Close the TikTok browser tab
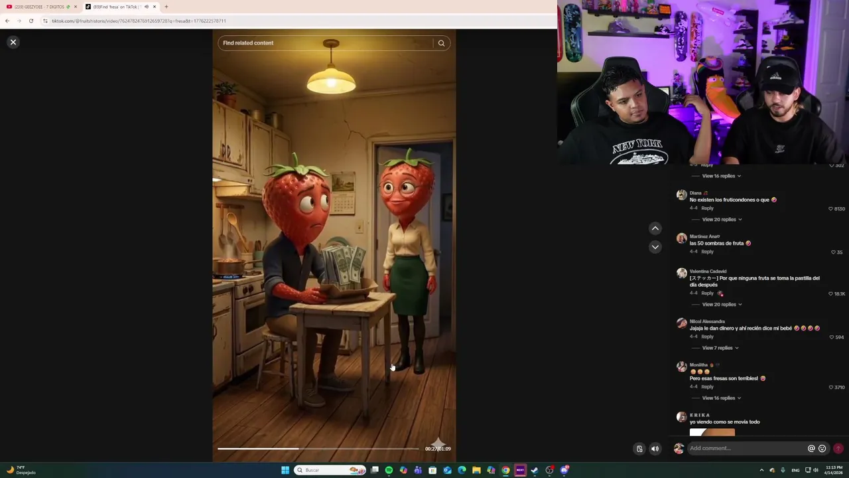The width and height of the screenshot is (849, 478). 154,7
